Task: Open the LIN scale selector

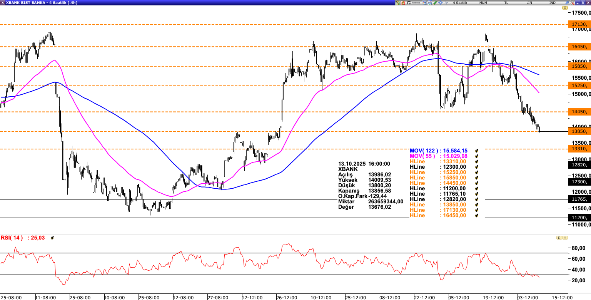Action: [x=529, y=3]
